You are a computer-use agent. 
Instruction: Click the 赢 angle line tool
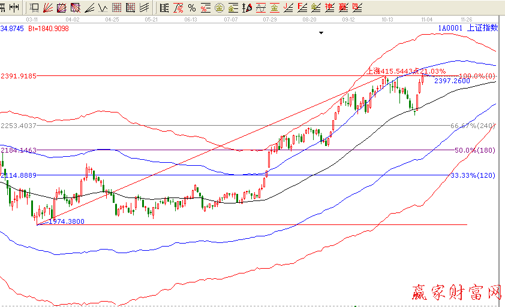(x=343, y=8)
